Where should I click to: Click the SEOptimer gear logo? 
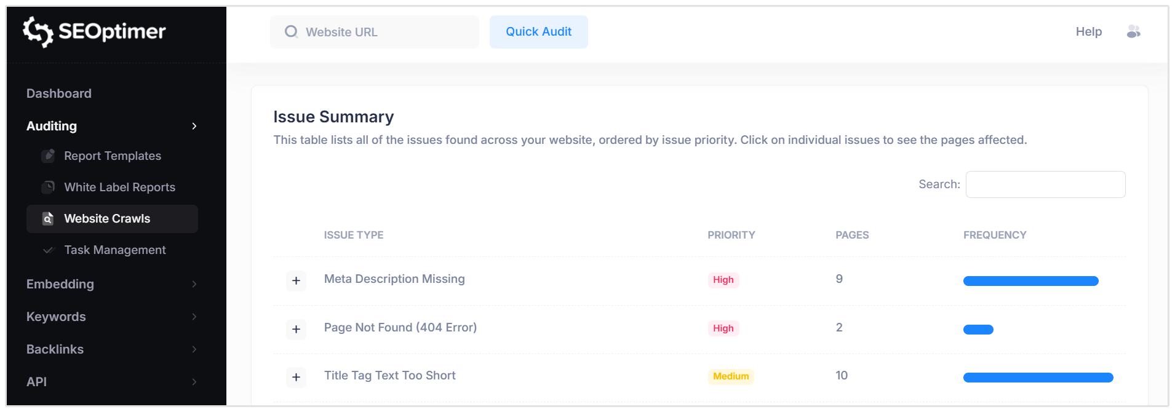click(x=39, y=31)
